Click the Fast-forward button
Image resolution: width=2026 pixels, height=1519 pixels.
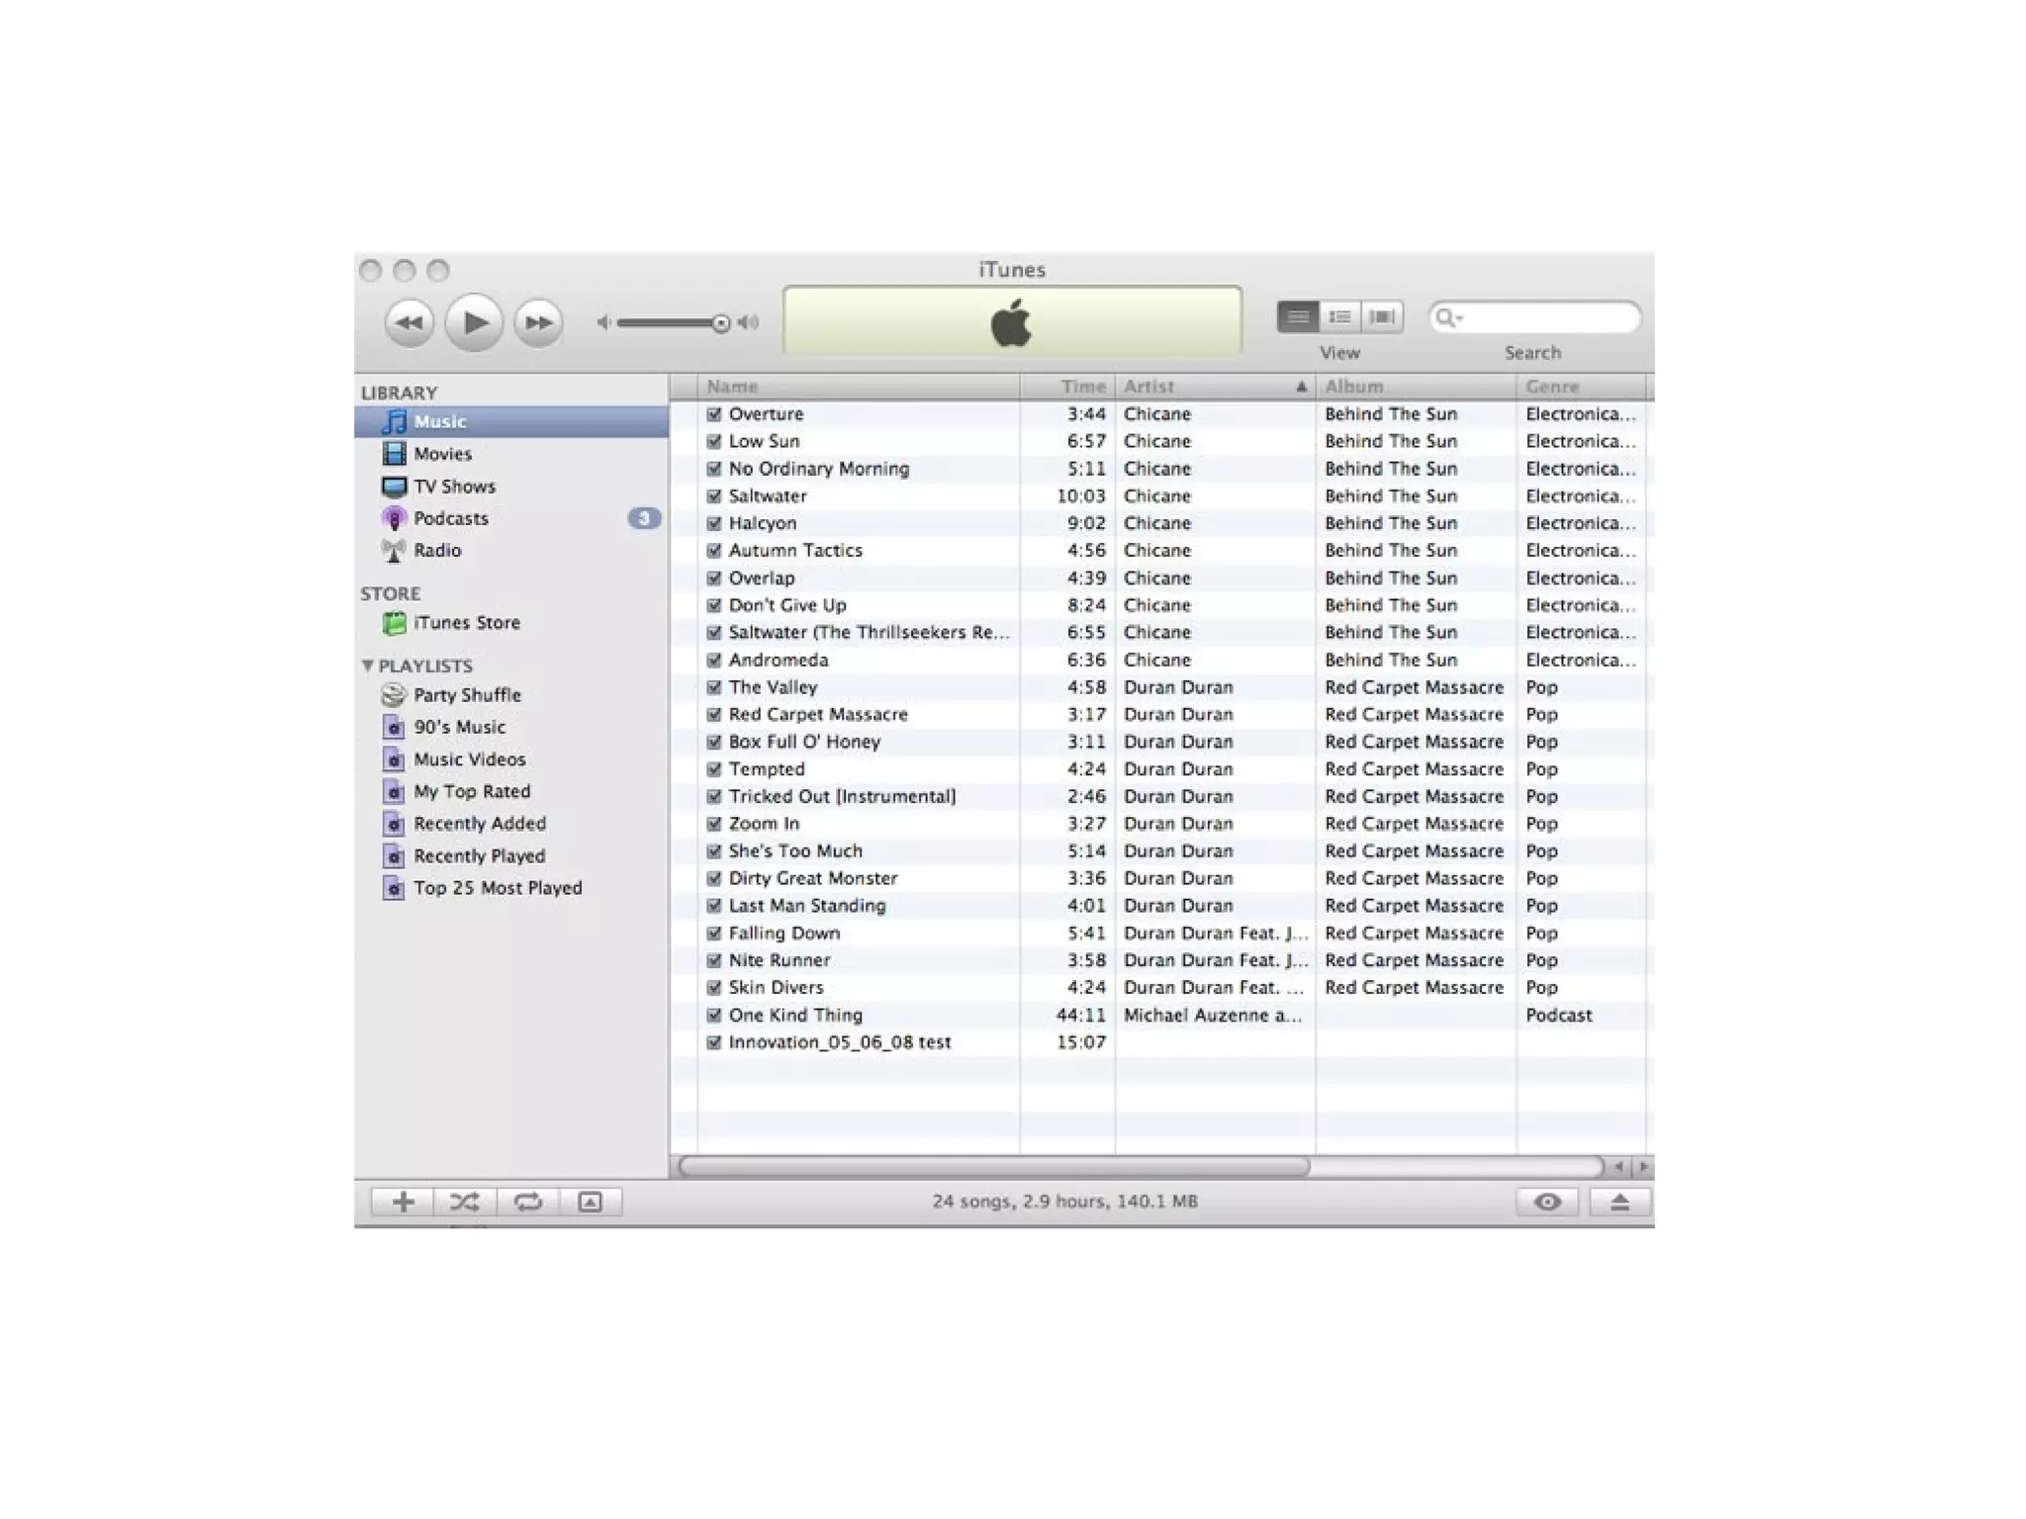[538, 322]
